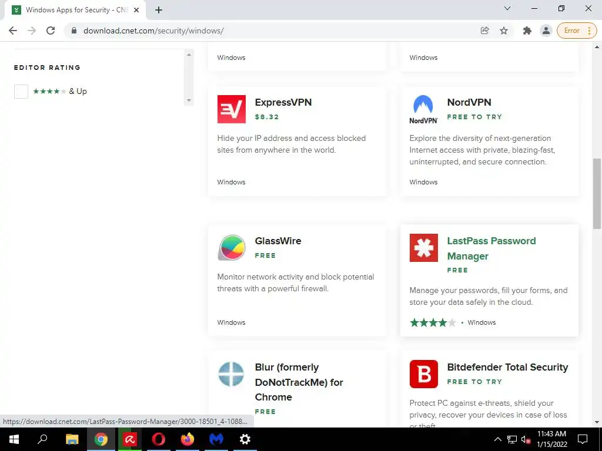Click the filter panel scroll up arrow
This screenshot has width=602, height=451.
[189, 55]
